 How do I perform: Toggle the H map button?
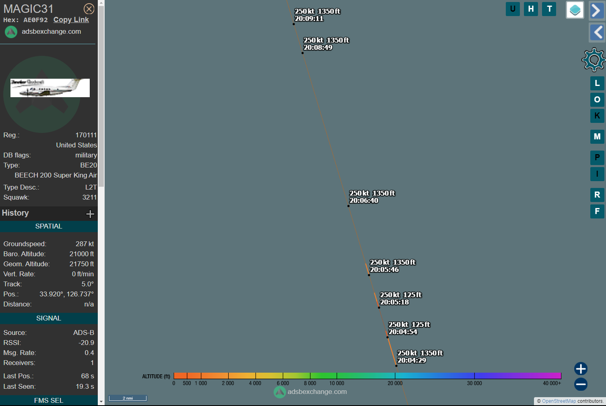click(531, 9)
